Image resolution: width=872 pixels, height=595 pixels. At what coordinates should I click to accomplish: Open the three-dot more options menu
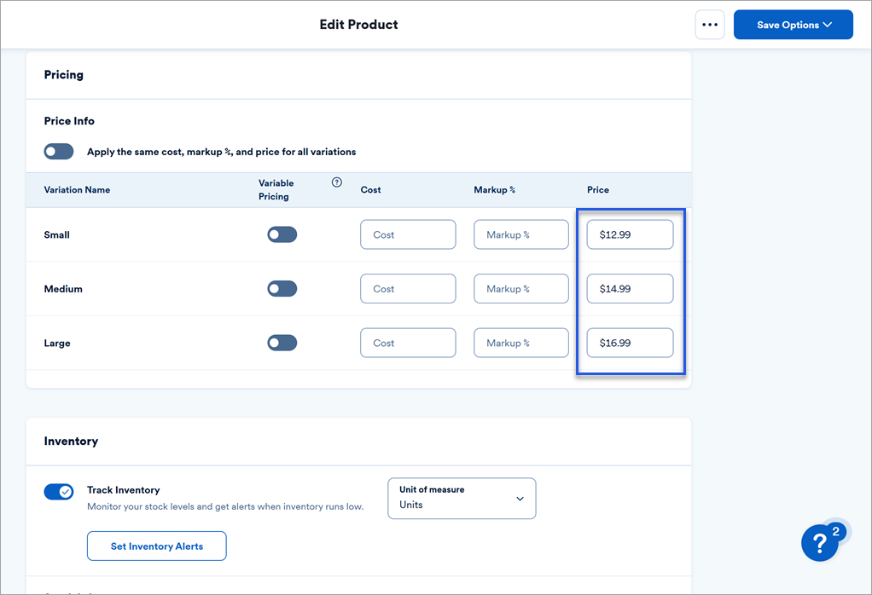click(710, 25)
